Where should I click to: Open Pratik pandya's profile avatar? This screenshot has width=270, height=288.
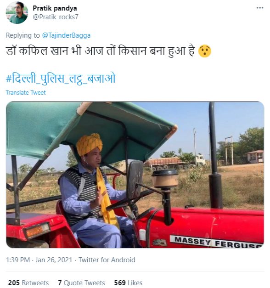click(x=17, y=13)
